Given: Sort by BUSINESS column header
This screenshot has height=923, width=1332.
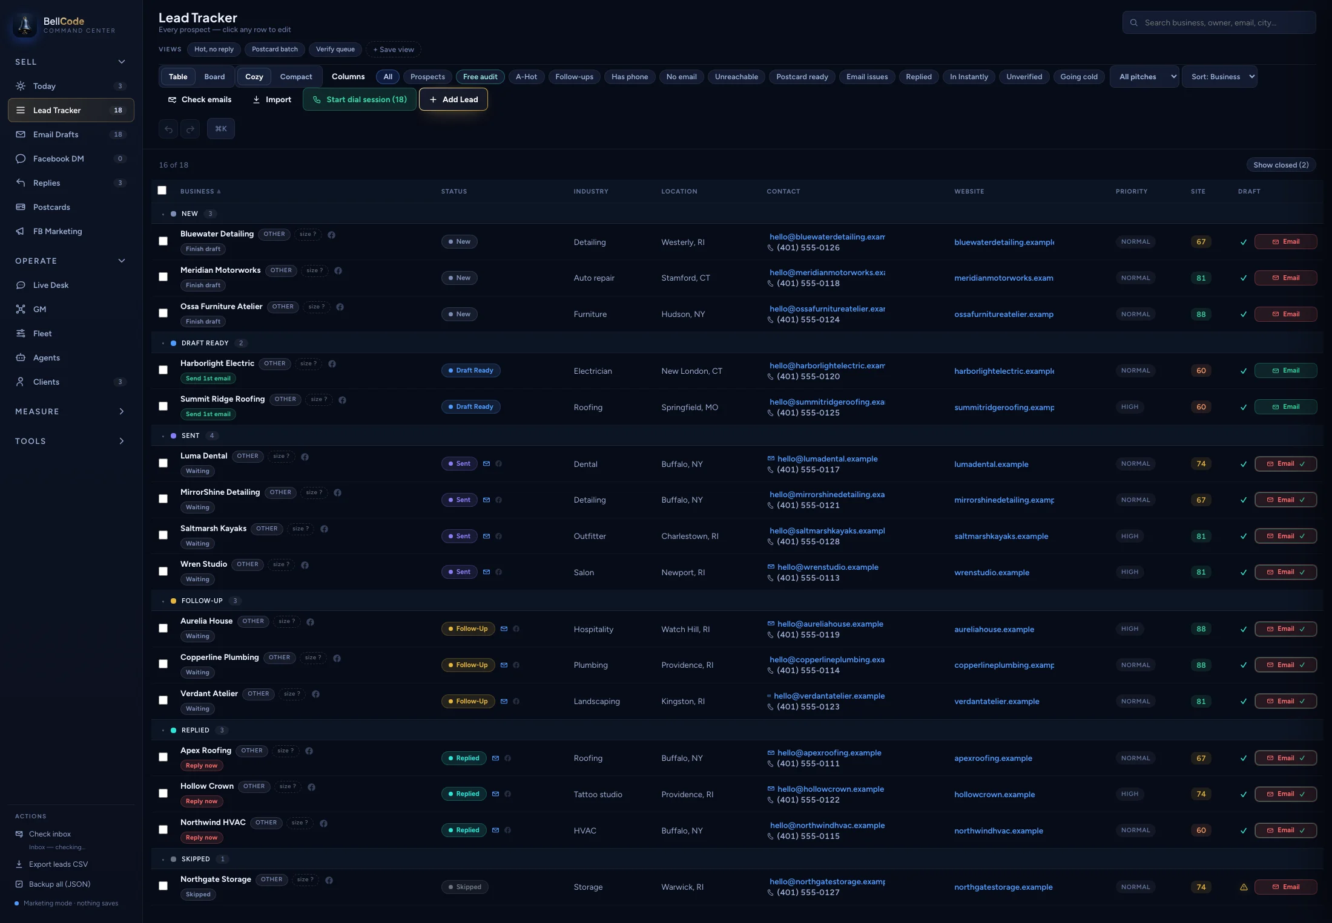Looking at the screenshot, I should (200, 192).
